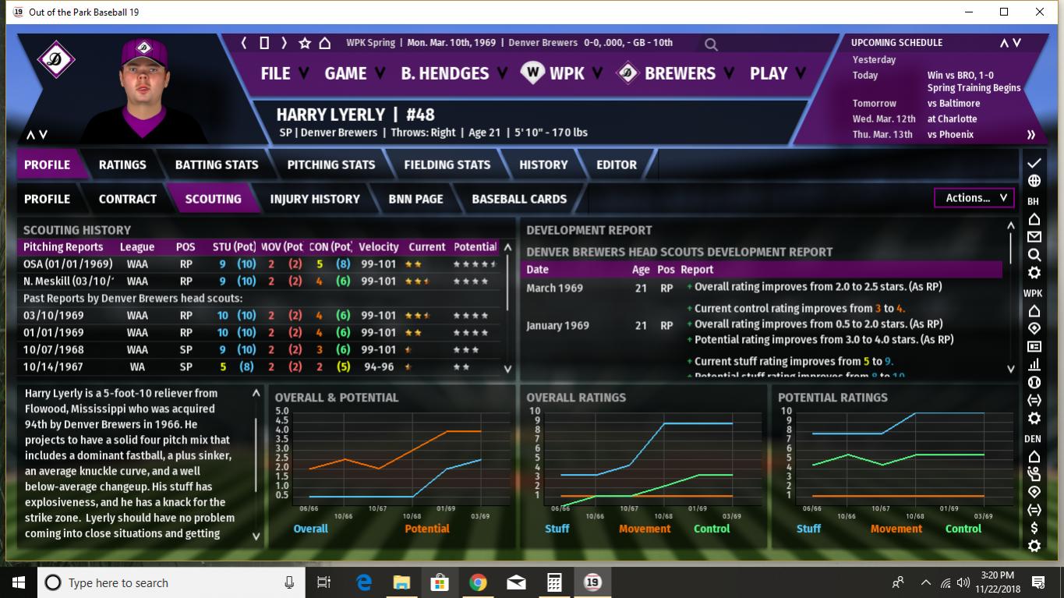This screenshot has height=598, width=1064.
Task: Open the Actions dropdown
Action: 974,198
